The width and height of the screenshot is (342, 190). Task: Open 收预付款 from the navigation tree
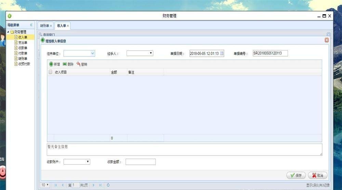click(x=24, y=64)
